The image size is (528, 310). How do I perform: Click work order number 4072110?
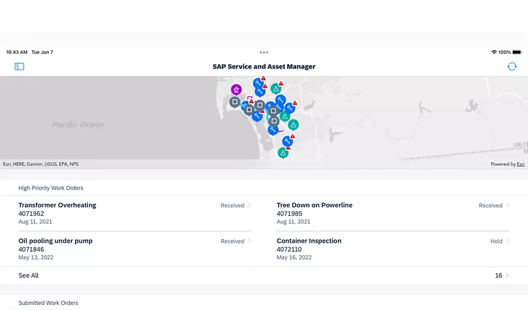click(289, 250)
